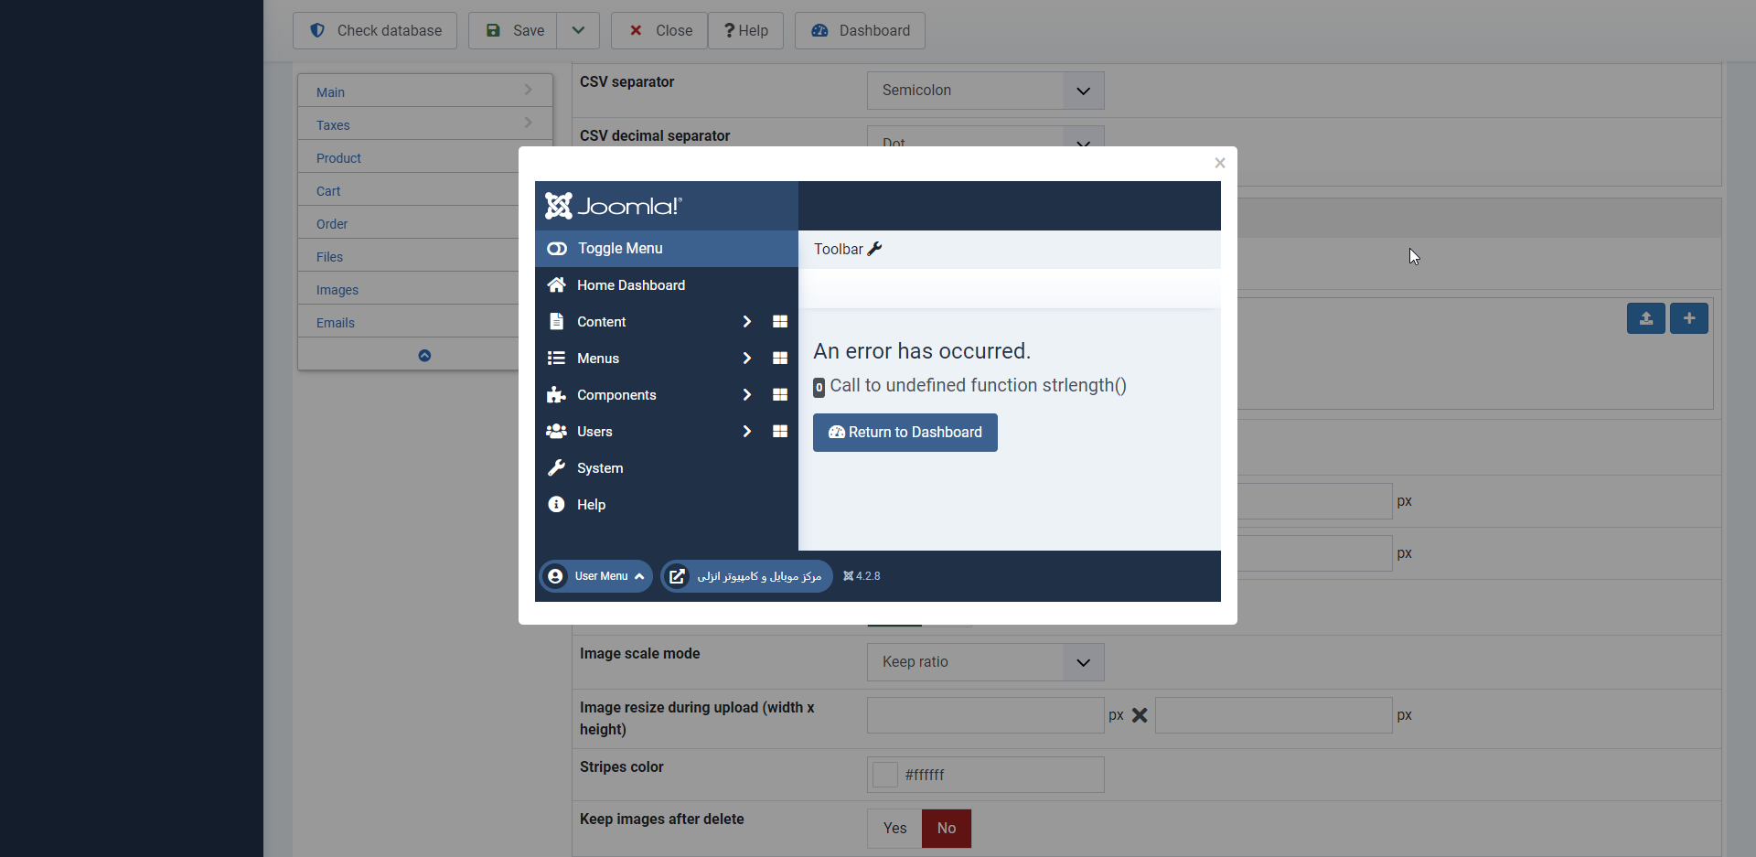Select No for Keep images after delete
This screenshot has width=1756, height=857.
(947, 829)
